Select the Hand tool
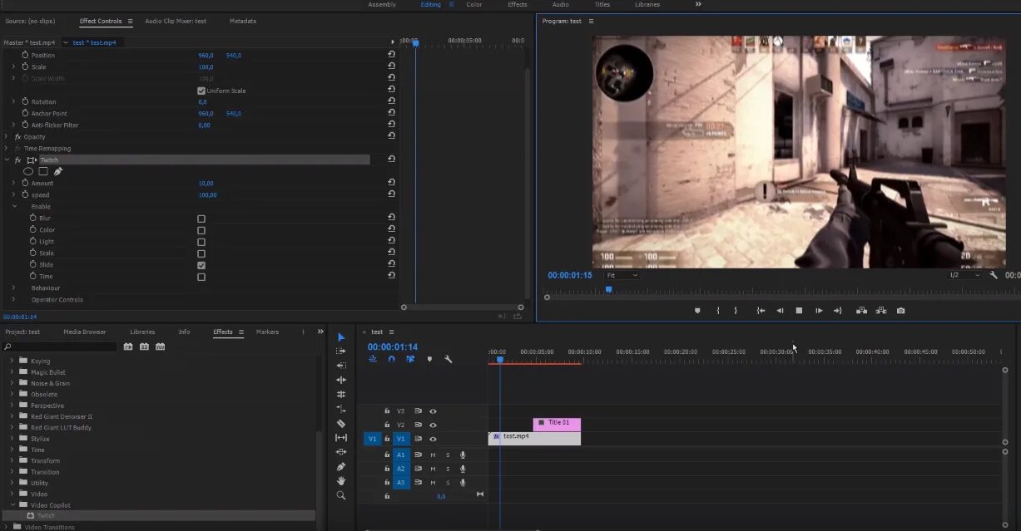This screenshot has width=1021, height=531. point(341,480)
